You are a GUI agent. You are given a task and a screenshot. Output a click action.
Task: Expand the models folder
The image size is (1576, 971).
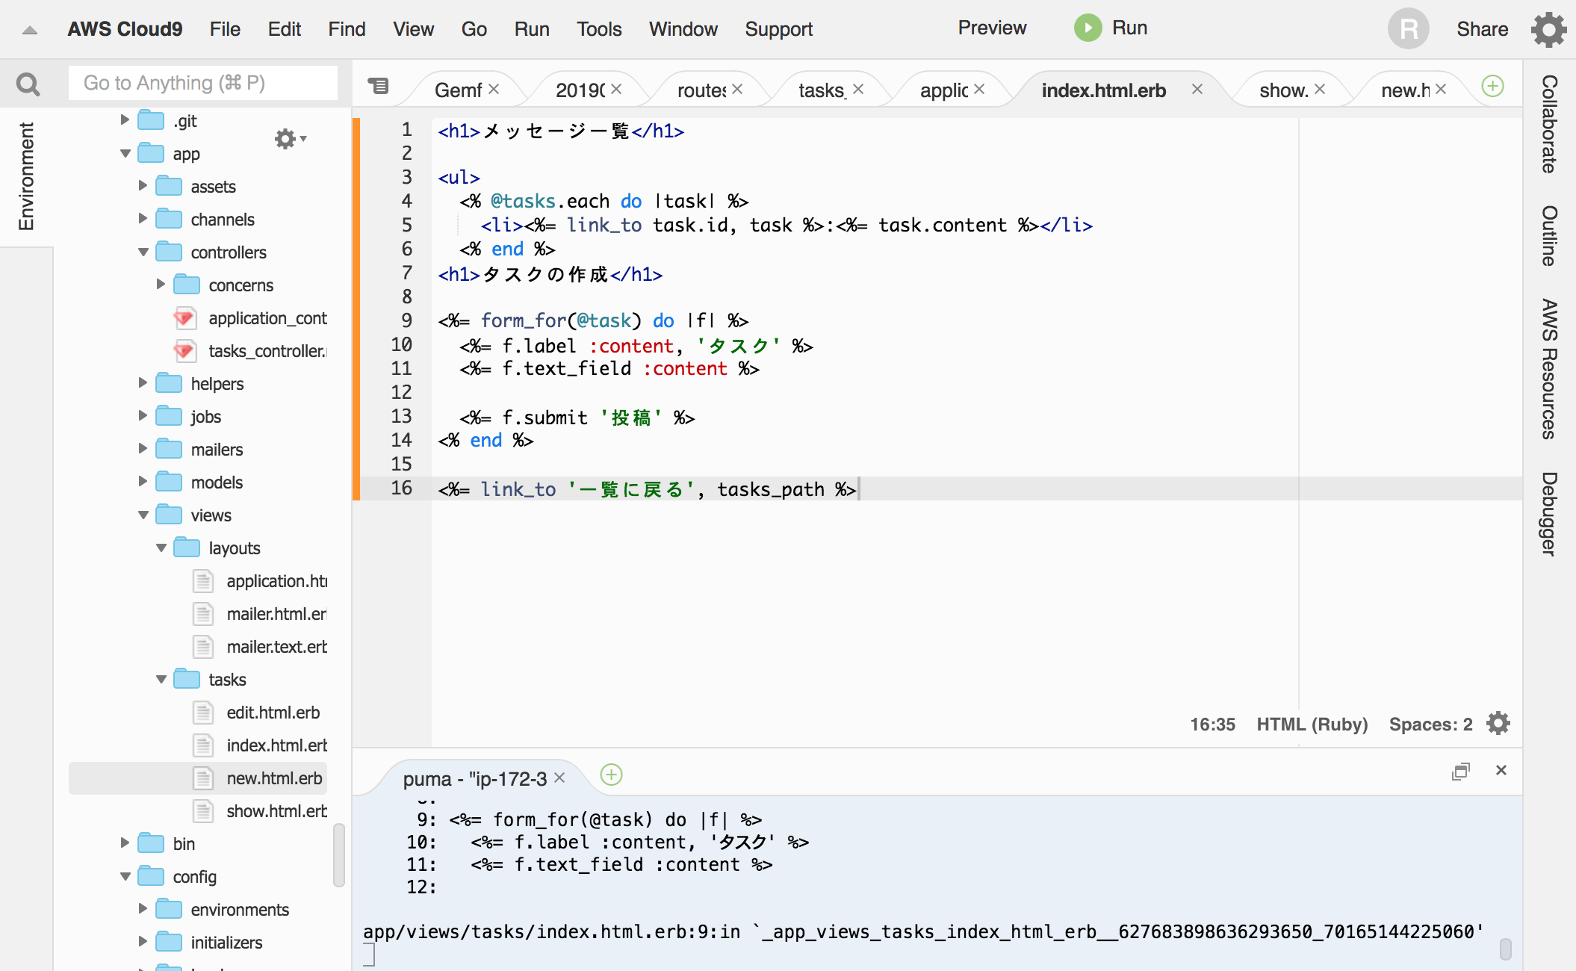[x=143, y=482]
